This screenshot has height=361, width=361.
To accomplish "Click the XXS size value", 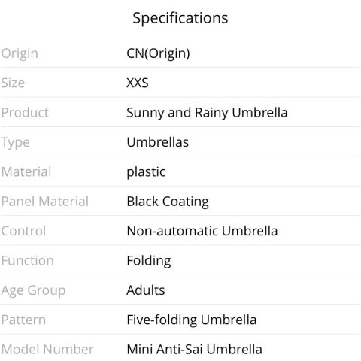I will pyautogui.click(x=138, y=83).
